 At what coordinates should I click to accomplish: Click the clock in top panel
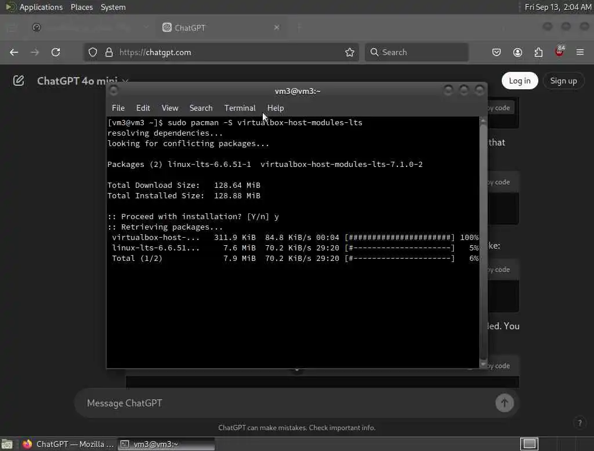pyautogui.click(x=557, y=7)
